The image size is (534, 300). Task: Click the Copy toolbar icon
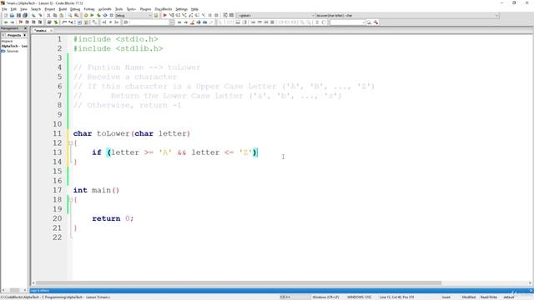[x=55, y=15]
